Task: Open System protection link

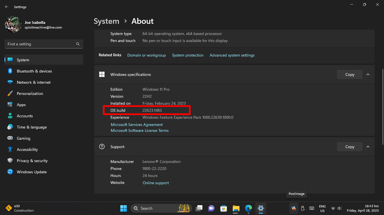Action: coord(188,55)
